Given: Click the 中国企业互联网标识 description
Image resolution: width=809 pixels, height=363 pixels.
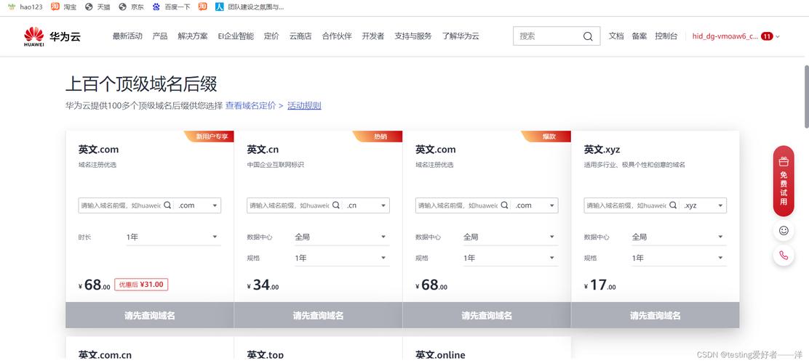Looking at the screenshot, I should (275, 165).
